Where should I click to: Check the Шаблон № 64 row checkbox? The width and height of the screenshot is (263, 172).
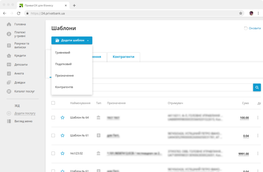[53, 118]
